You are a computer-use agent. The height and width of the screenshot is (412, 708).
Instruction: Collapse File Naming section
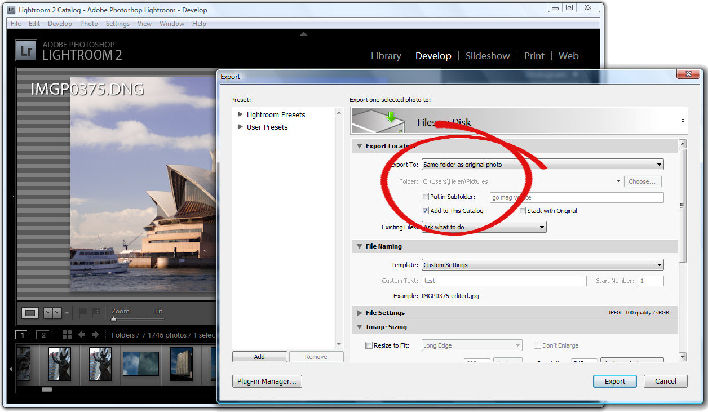point(359,246)
